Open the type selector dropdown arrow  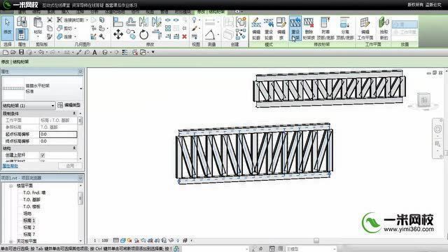(81, 89)
